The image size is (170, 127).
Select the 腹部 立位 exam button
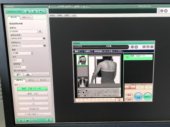(x=33, y=94)
